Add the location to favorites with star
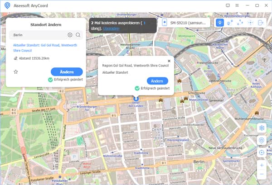This screenshot has height=185, width=272. tap(16, 71)
